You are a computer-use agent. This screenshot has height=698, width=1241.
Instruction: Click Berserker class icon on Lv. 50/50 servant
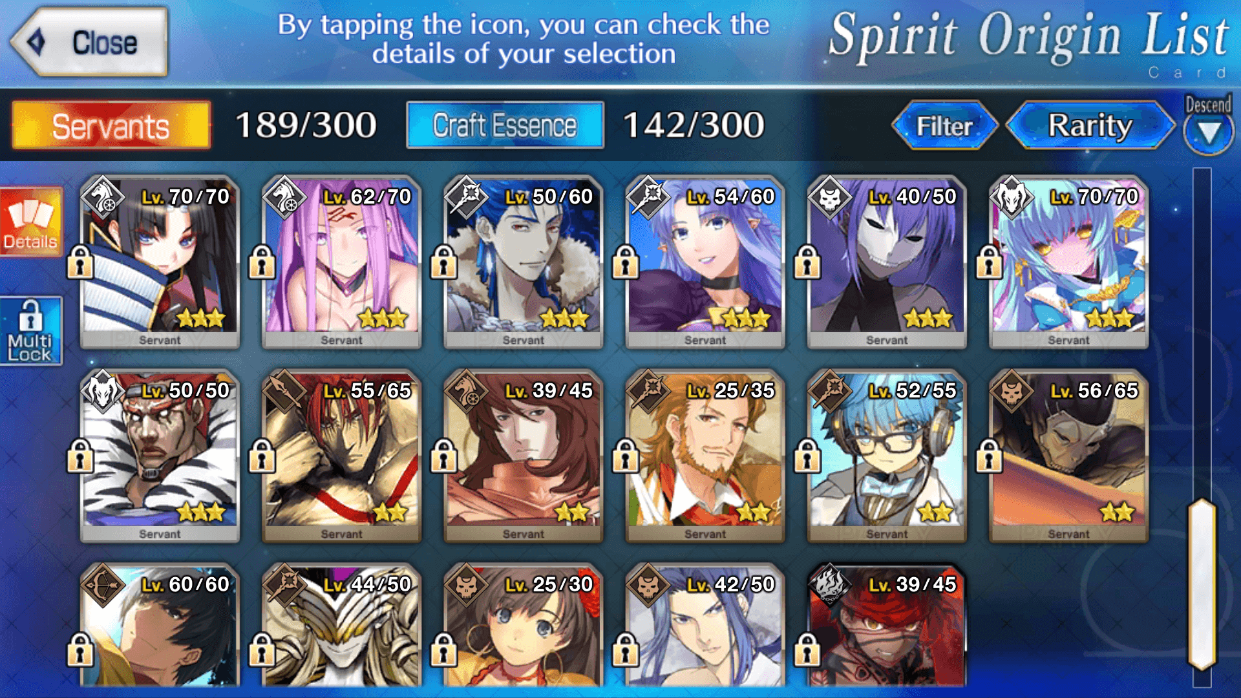click(102, 390)
